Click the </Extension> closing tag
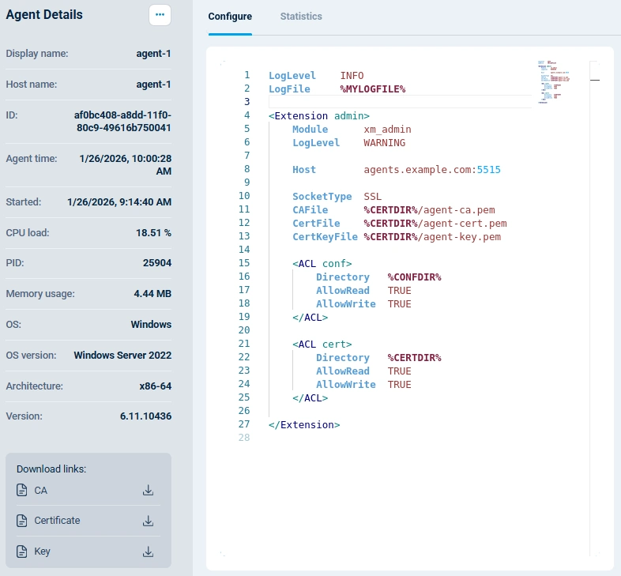621x576 pixels. (304, 425)
